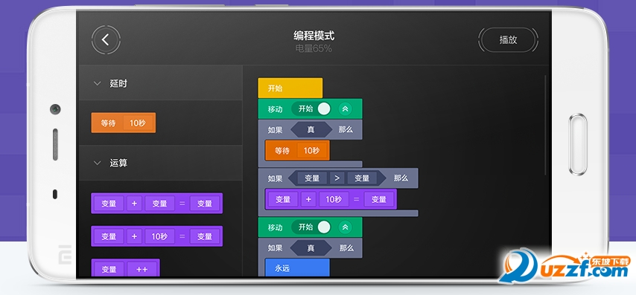Collapse the 延时 section chevron
Screen dimensions: 636x295
click(97, 84)
